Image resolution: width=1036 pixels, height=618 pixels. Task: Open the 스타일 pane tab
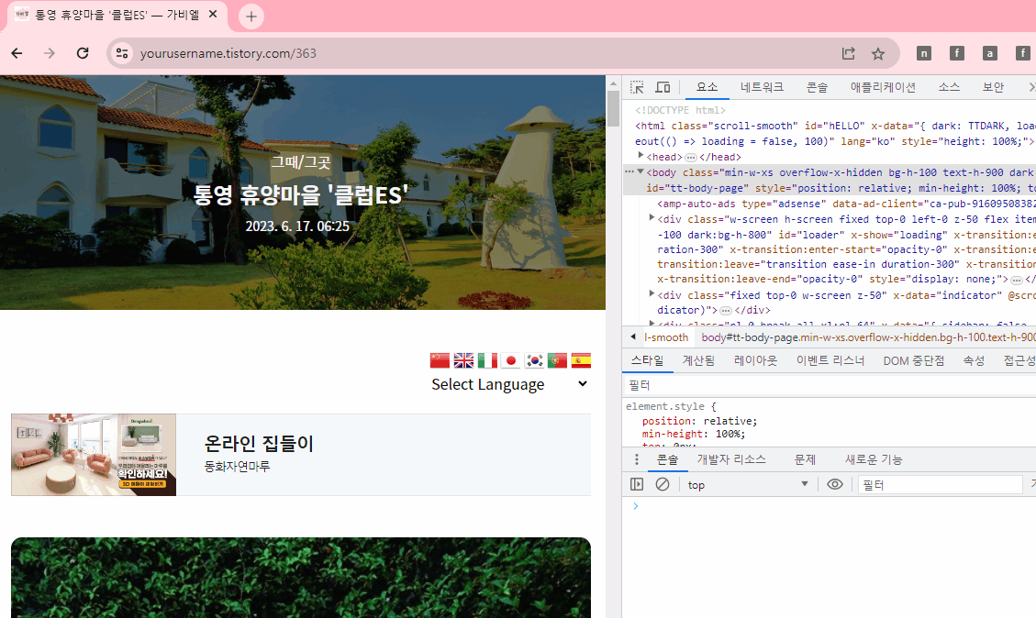coord(648,360)
